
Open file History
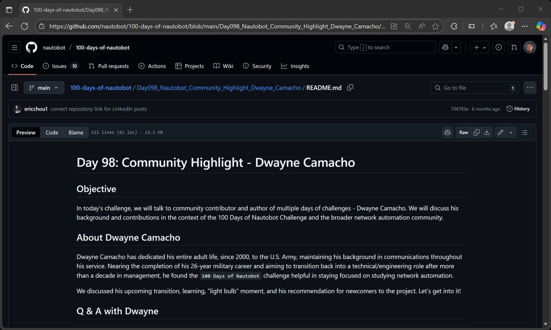coord(518,109)
